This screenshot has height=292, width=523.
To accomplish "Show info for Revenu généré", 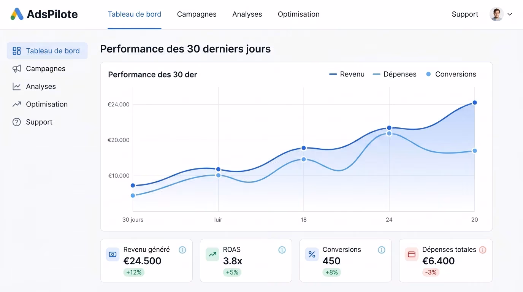I will [x=182, y=250].
